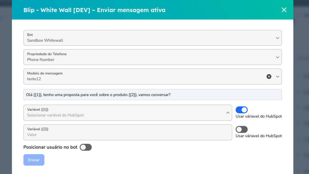Open the Propriedade do Telefone chevron
This screenshot has height=174, width=309.
point(277,57)
